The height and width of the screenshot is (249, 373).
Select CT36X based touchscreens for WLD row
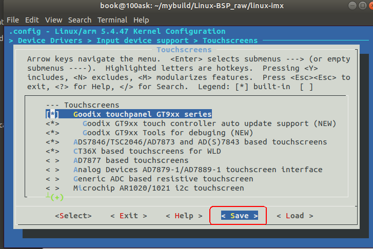point(133,151)
